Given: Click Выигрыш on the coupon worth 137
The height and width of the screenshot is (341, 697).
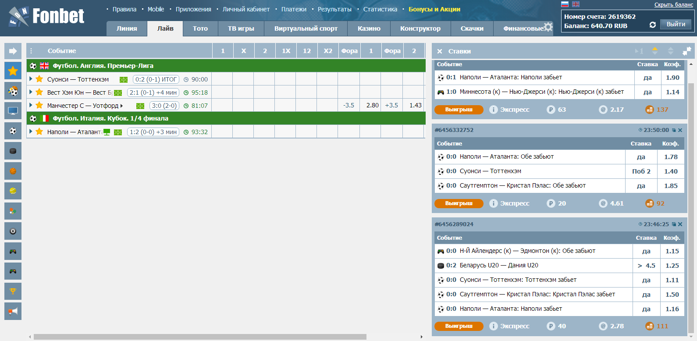Looking at the screenshot, I should [459, 110].
